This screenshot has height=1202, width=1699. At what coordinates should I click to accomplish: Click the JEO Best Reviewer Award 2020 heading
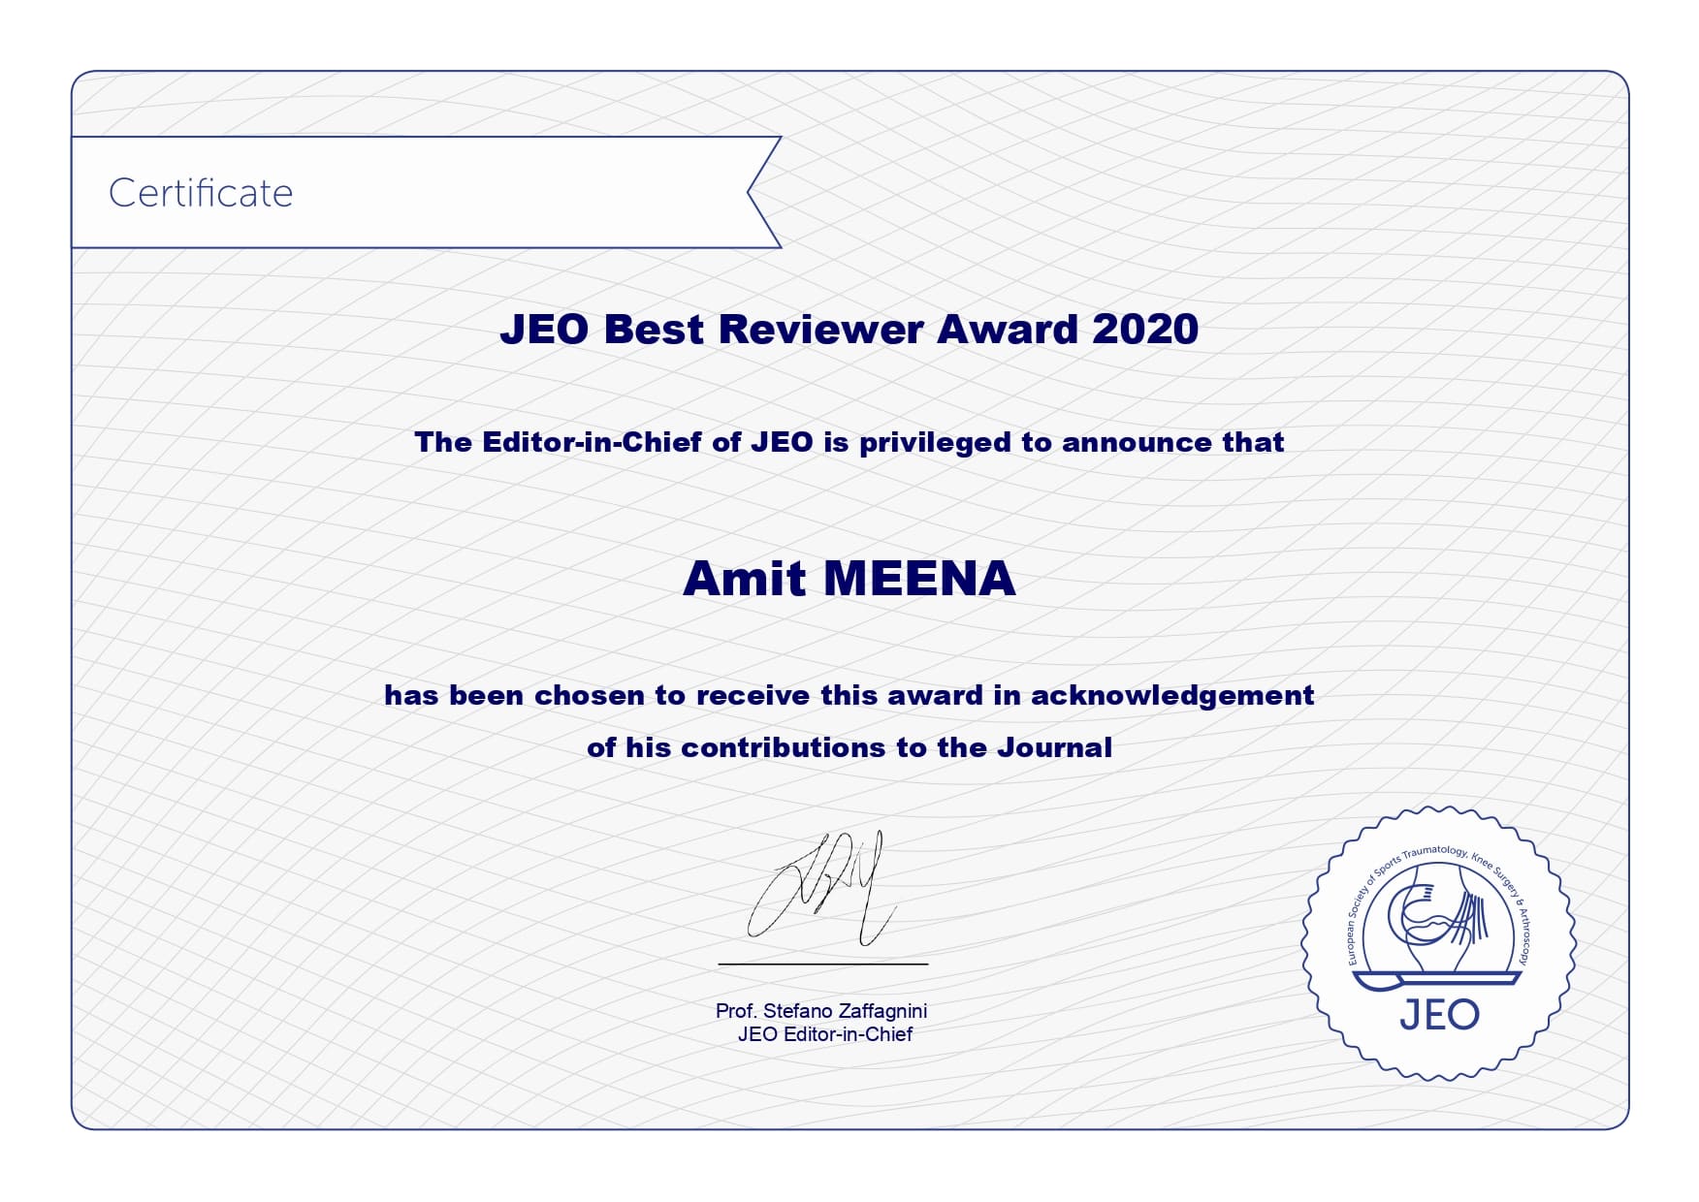pyautogui.click(x=849, y=330)
